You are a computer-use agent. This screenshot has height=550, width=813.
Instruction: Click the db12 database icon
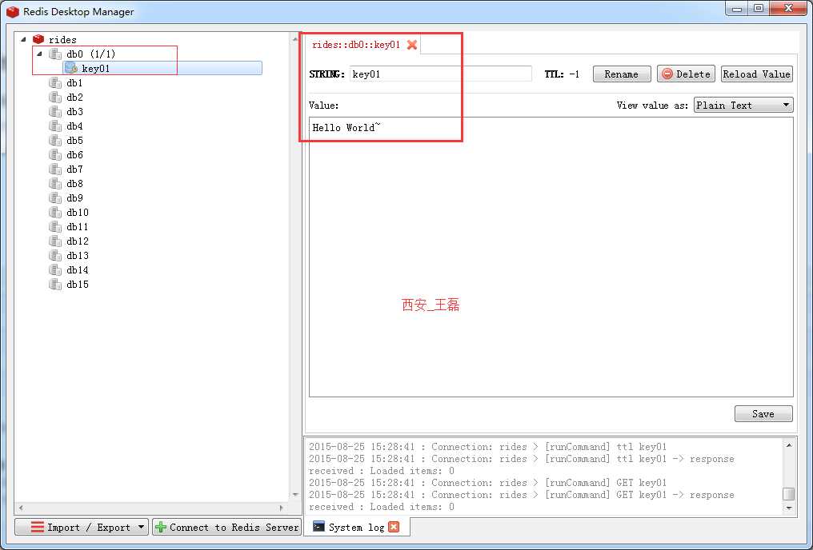pos(55,241)
